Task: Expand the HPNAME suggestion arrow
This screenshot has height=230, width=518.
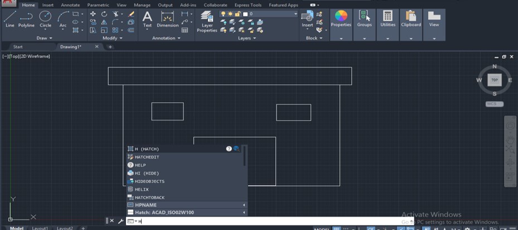Action: click(x=244, y=205)
